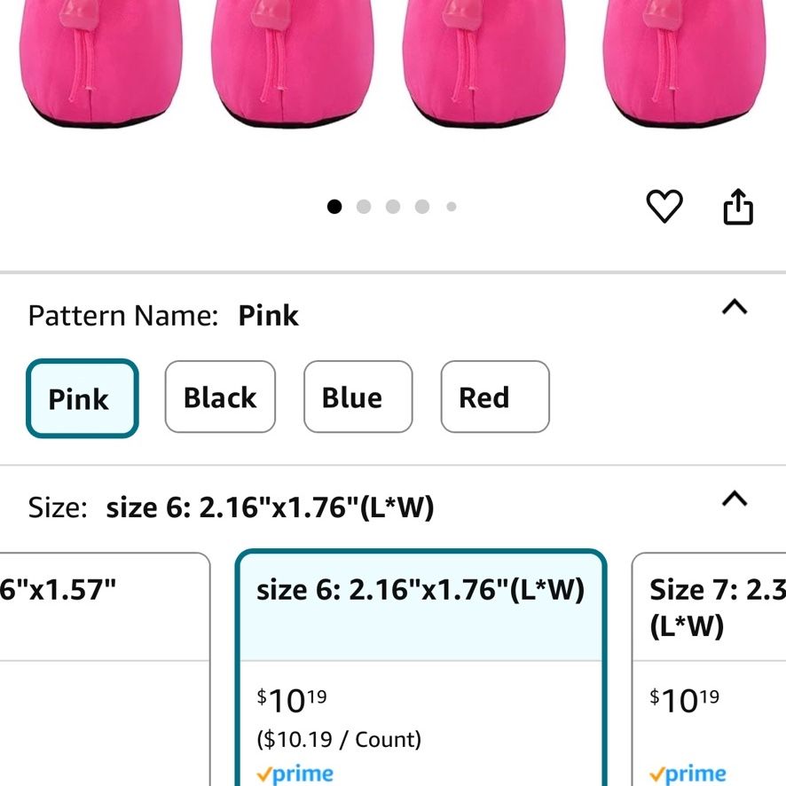Select fourth image pagination dot

pos(422,207)
